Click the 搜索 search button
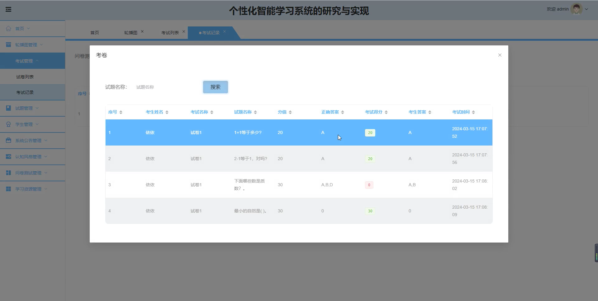Image resolution: width=598 pixels, height=301 pixels. 215,87
